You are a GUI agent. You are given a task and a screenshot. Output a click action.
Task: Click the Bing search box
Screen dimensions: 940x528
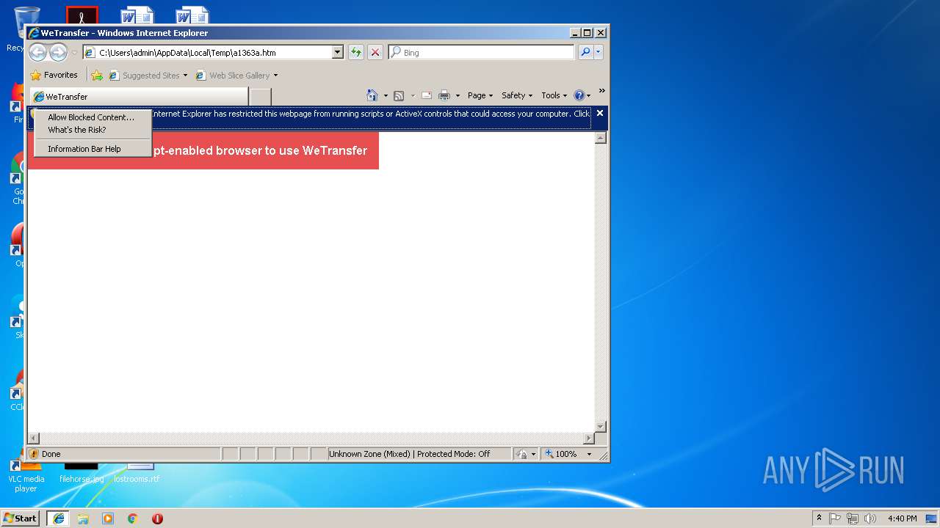click(x=482, y=53)
